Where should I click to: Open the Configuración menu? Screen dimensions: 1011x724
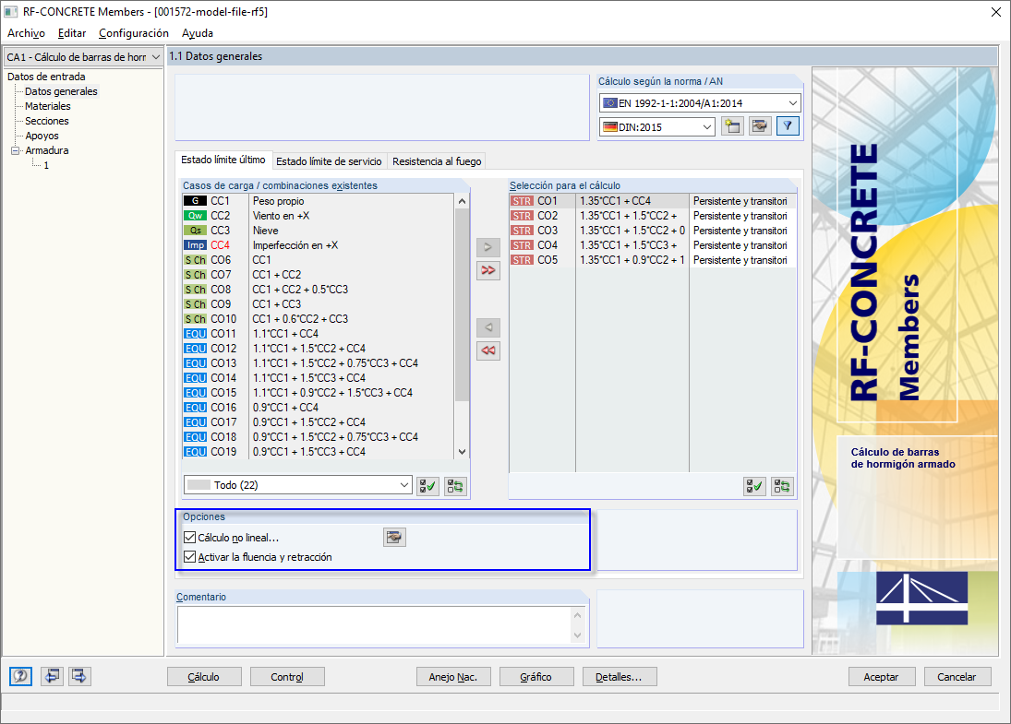point(134,33)
